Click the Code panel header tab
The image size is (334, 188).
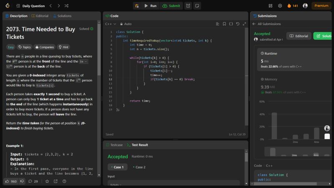pyautogui.click(x=112, y=16)
